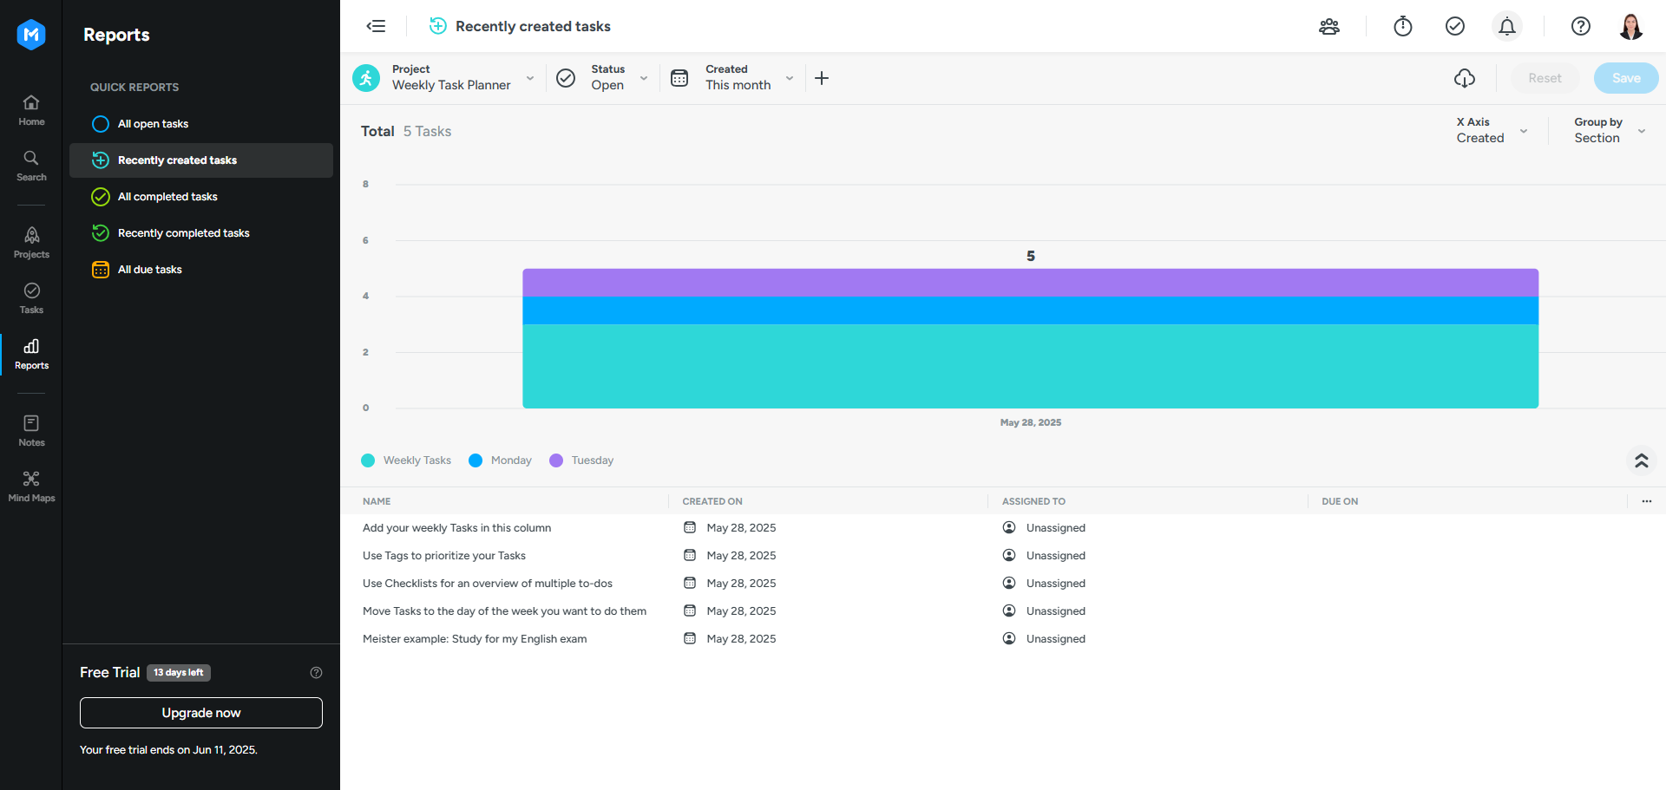Click the export cloud download icon
The height and width of the screenshot is (790, 1666).
click(1464, 78)
